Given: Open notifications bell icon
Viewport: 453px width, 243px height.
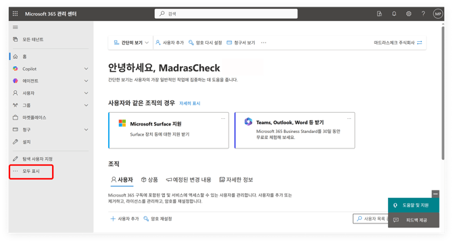Looking at the screenshot, I should [394, 13].
